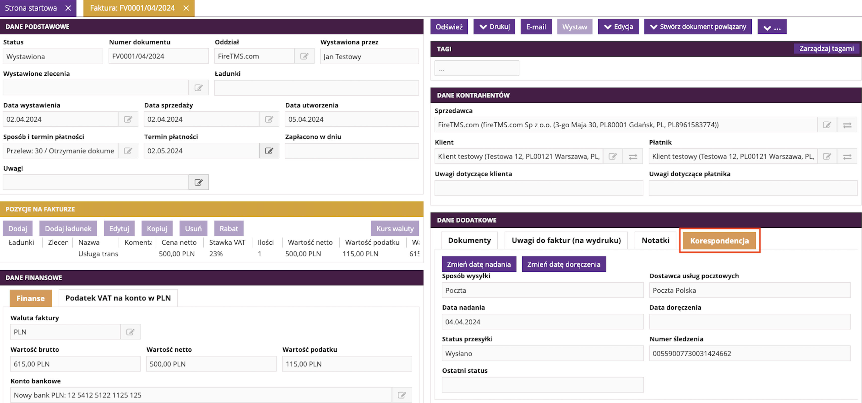Image resolution: width=862 pixels, height=403 pixels.
Task: Expand Stwórz dokument powiązany menu
Action: pyautogui.click(x=698, y=27)
